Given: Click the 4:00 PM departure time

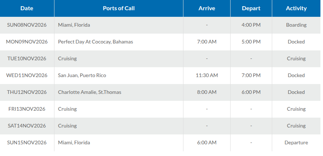Looking at the screenshot, I should tap(251, 25).
